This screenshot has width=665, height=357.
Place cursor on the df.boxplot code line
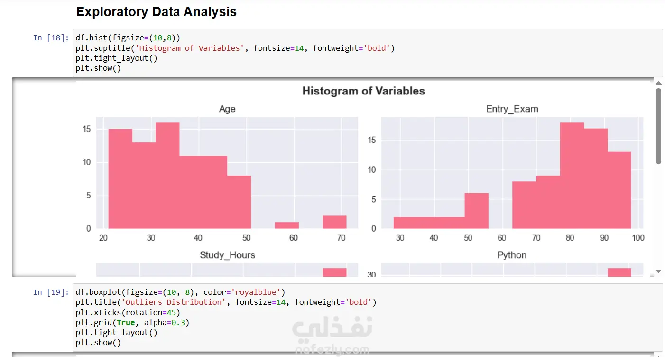(180, 292)
